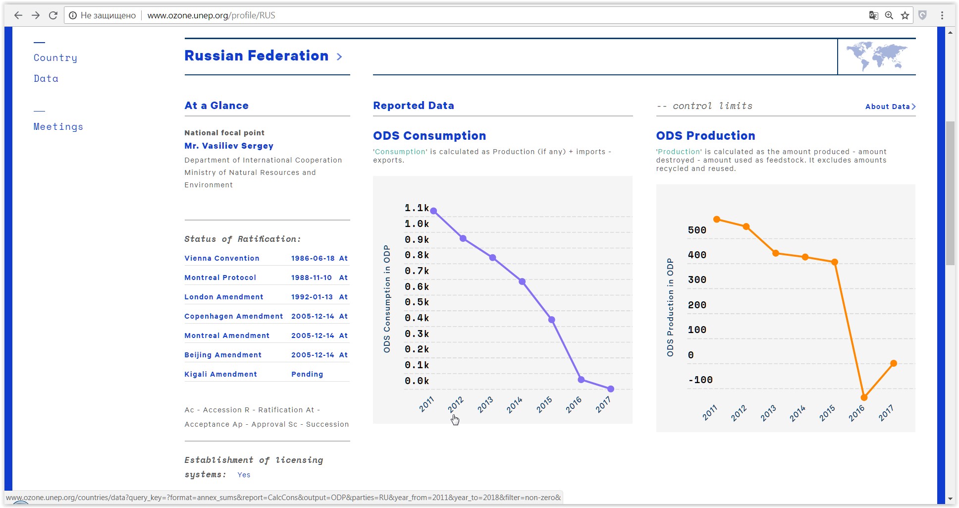Select the 2015 consumption data point
The height and width of the screenshot is (508, 959).
[552, 320]
